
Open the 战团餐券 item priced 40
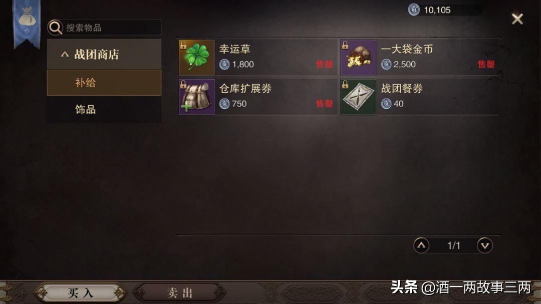(x=420, y=97)
